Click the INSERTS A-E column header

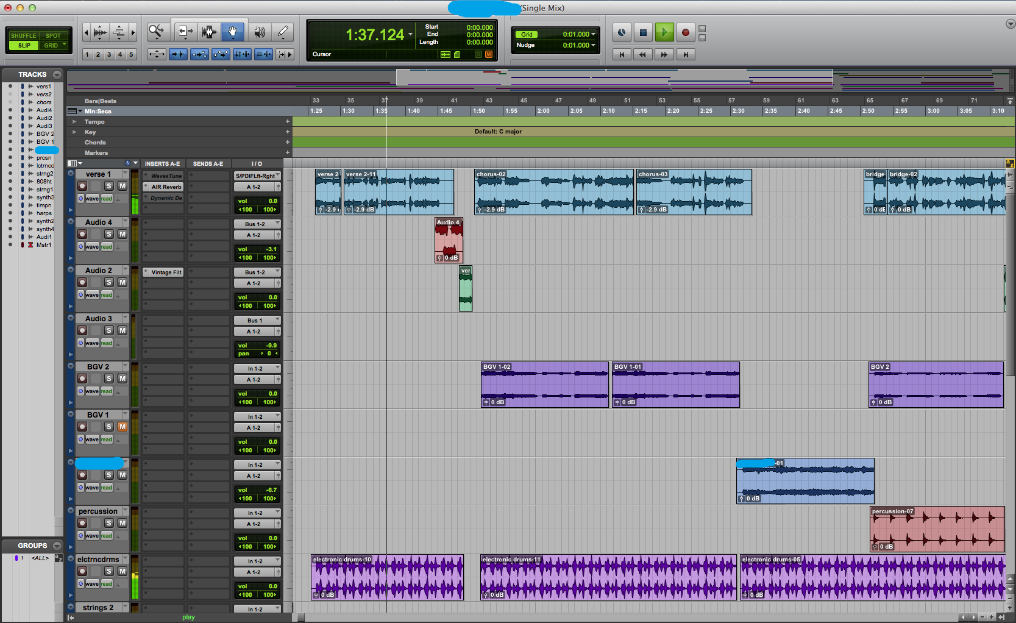162,164
